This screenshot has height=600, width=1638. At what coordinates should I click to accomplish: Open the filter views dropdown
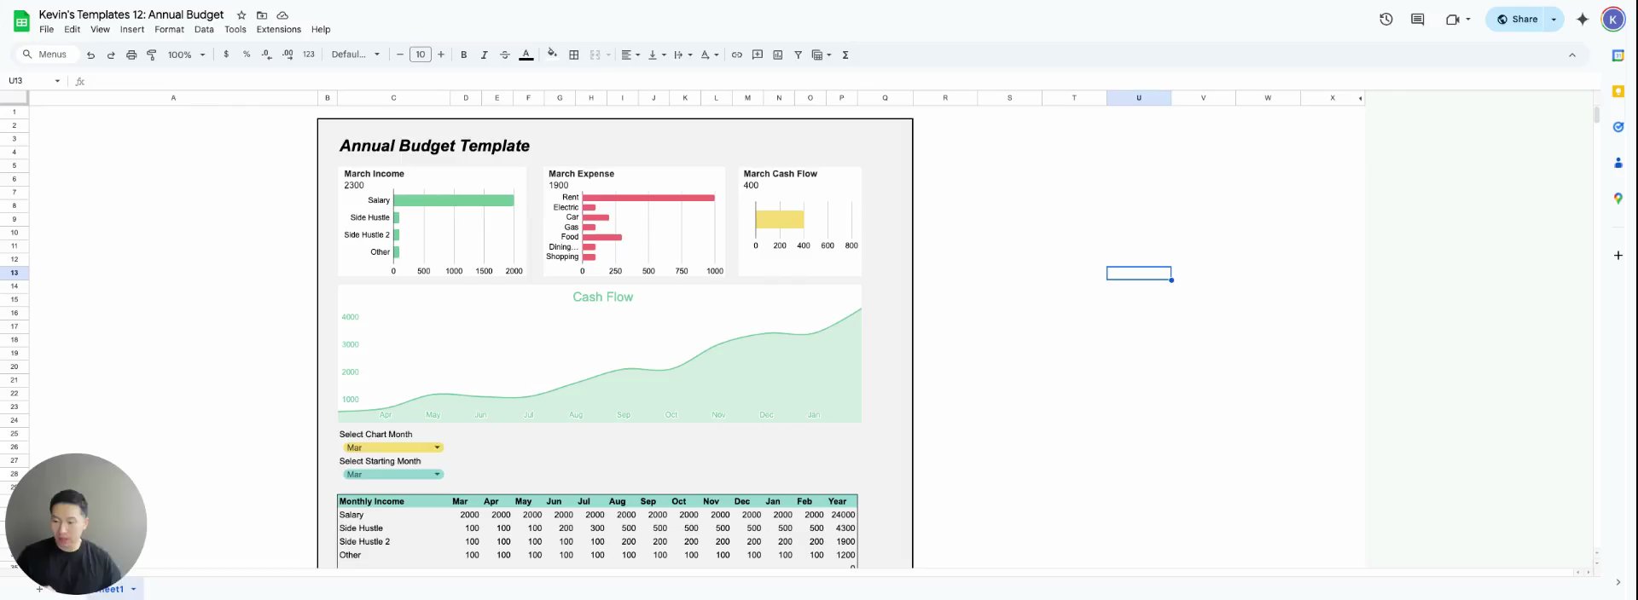[x=822, y=55]
